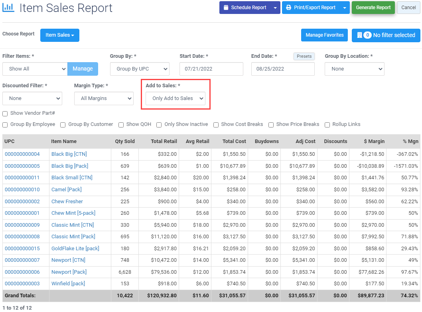The width and height of the screenshot is (422, 312).
Task: Expand the Add to Sales dropdown
Action: point(176,98)
